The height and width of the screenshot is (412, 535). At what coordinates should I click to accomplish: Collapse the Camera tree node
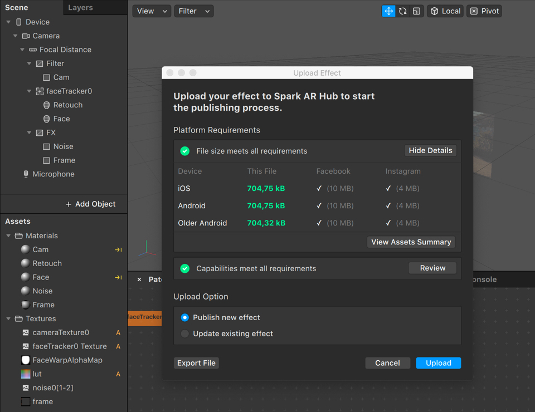click(16, 36)
